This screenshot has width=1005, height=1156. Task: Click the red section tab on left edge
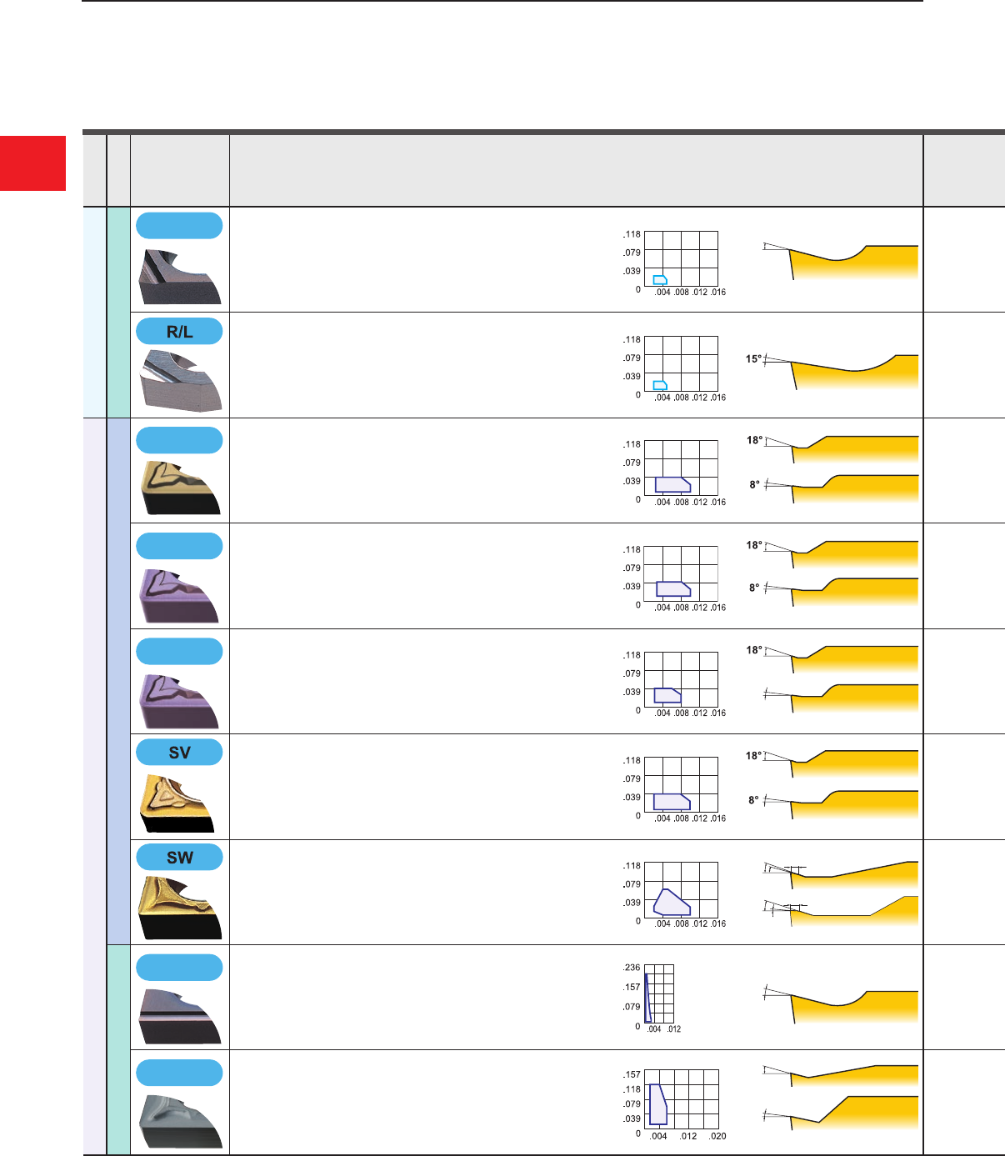pos(32,163)
